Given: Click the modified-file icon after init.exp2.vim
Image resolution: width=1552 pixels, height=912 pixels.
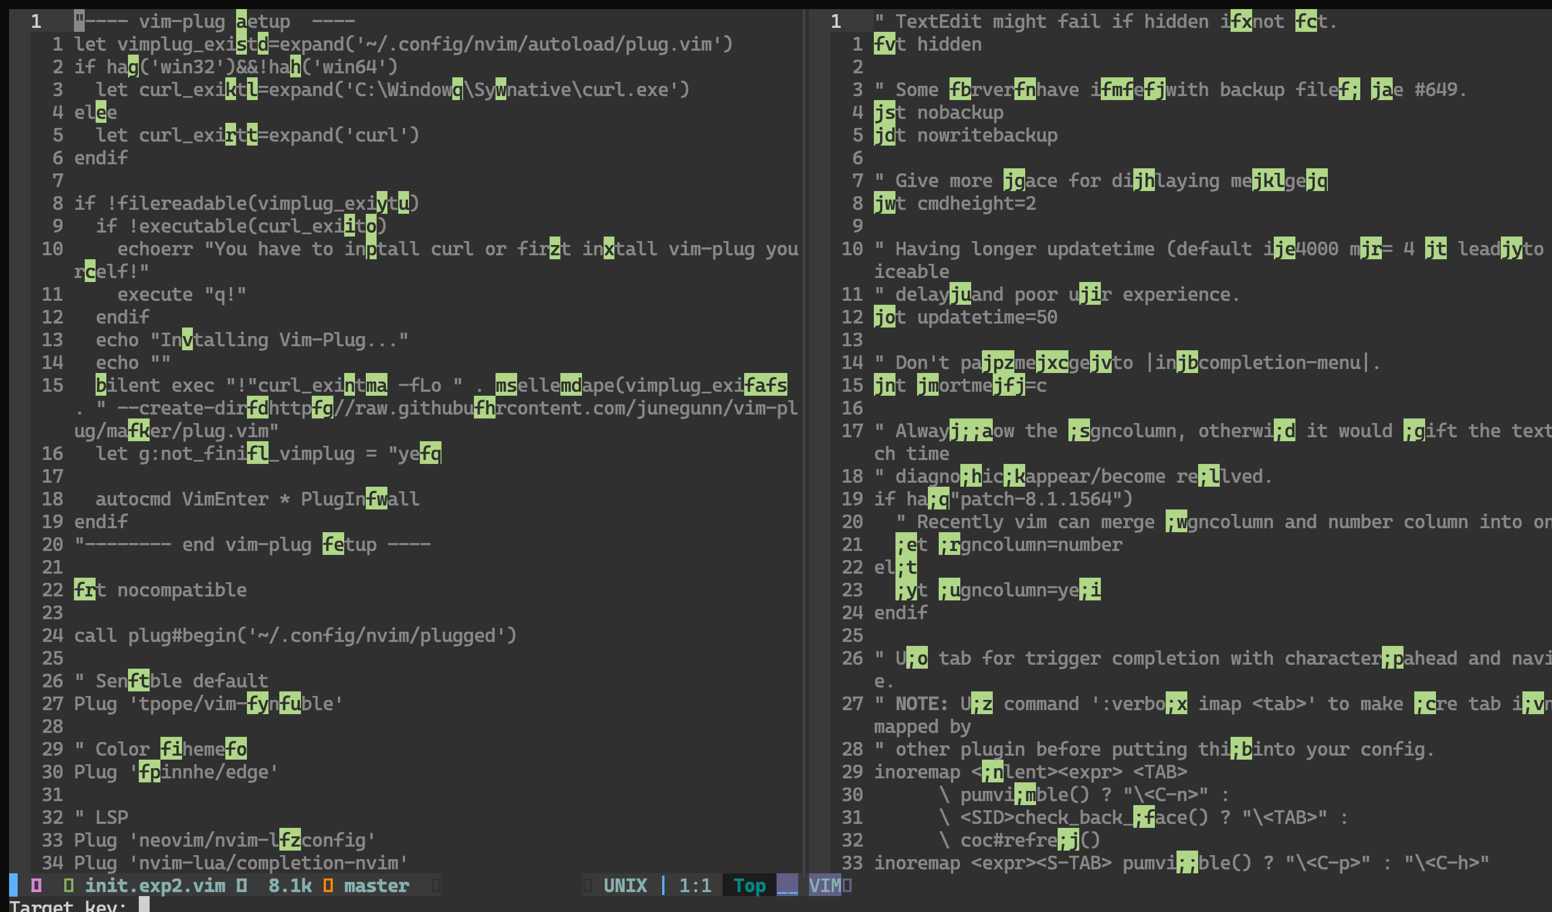Looking at the screenshot, I should 241,885.
